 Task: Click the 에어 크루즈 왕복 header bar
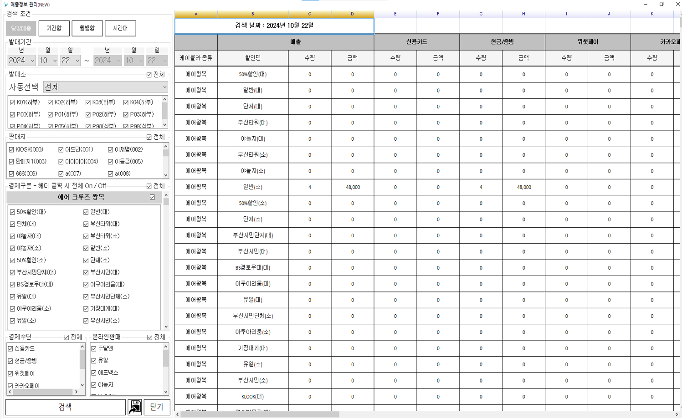pos(81,197)
